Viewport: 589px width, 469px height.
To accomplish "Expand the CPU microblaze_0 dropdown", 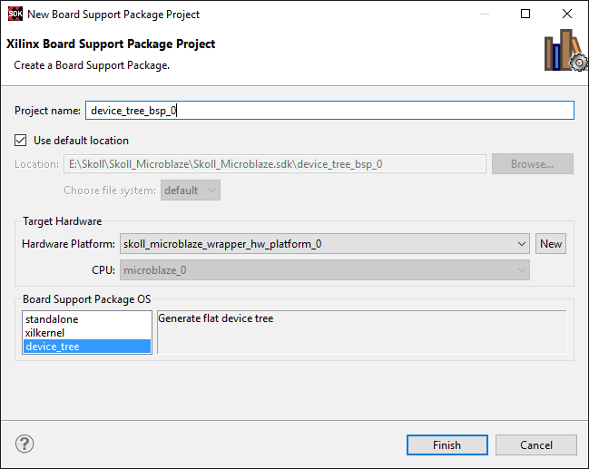I will point(520,270).
